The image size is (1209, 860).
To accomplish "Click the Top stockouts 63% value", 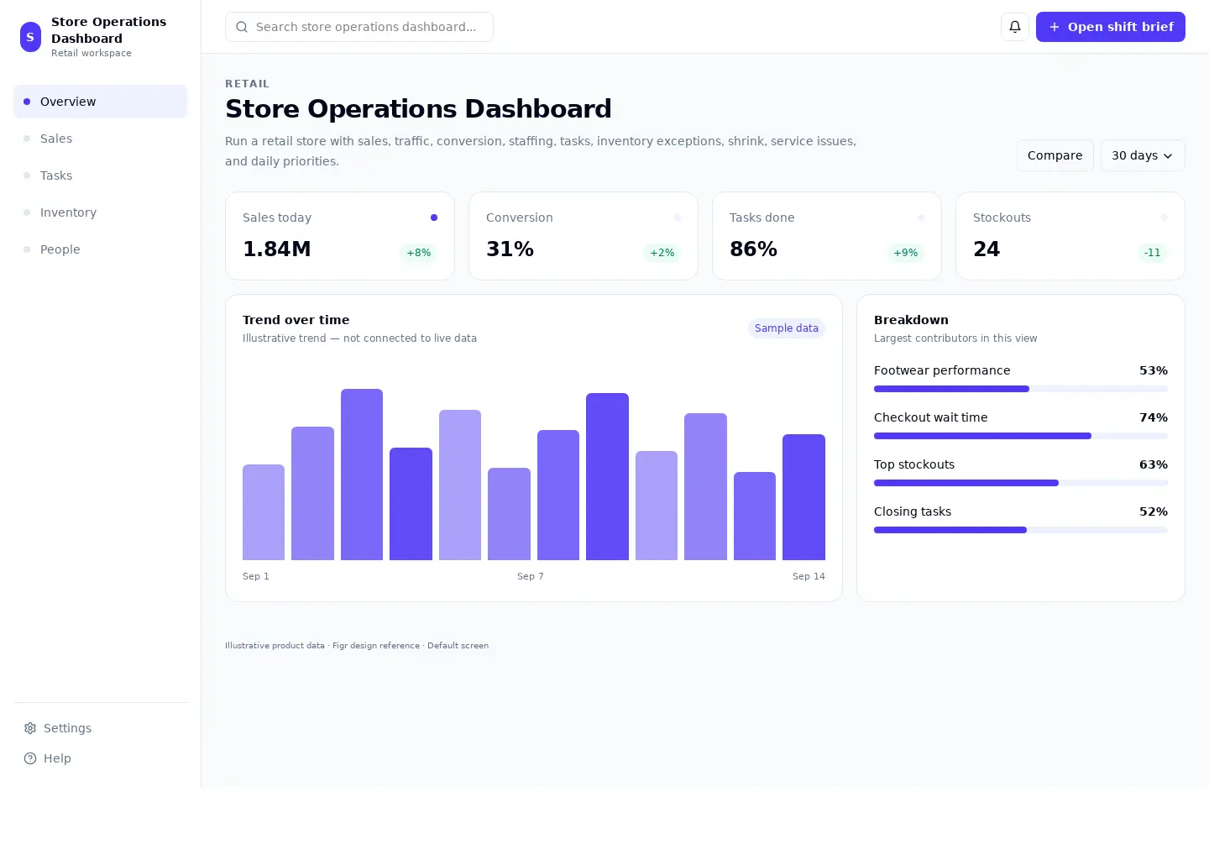I will click(x=1154, y=464).
